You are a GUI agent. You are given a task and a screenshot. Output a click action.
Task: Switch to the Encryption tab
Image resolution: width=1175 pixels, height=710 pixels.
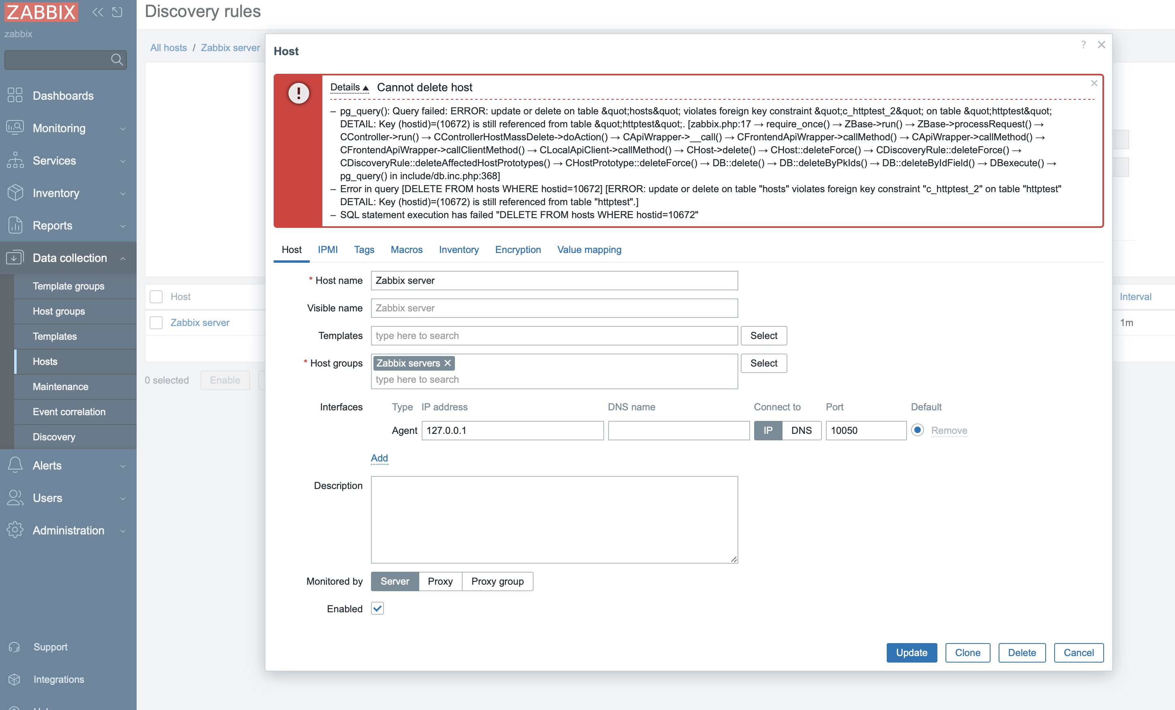[x=518, y=249]
